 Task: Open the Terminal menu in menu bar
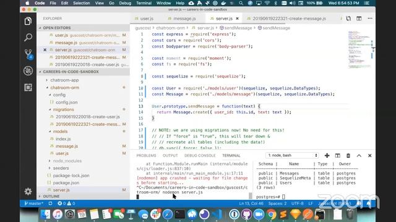pyautogui.click(x=144, y=3)
